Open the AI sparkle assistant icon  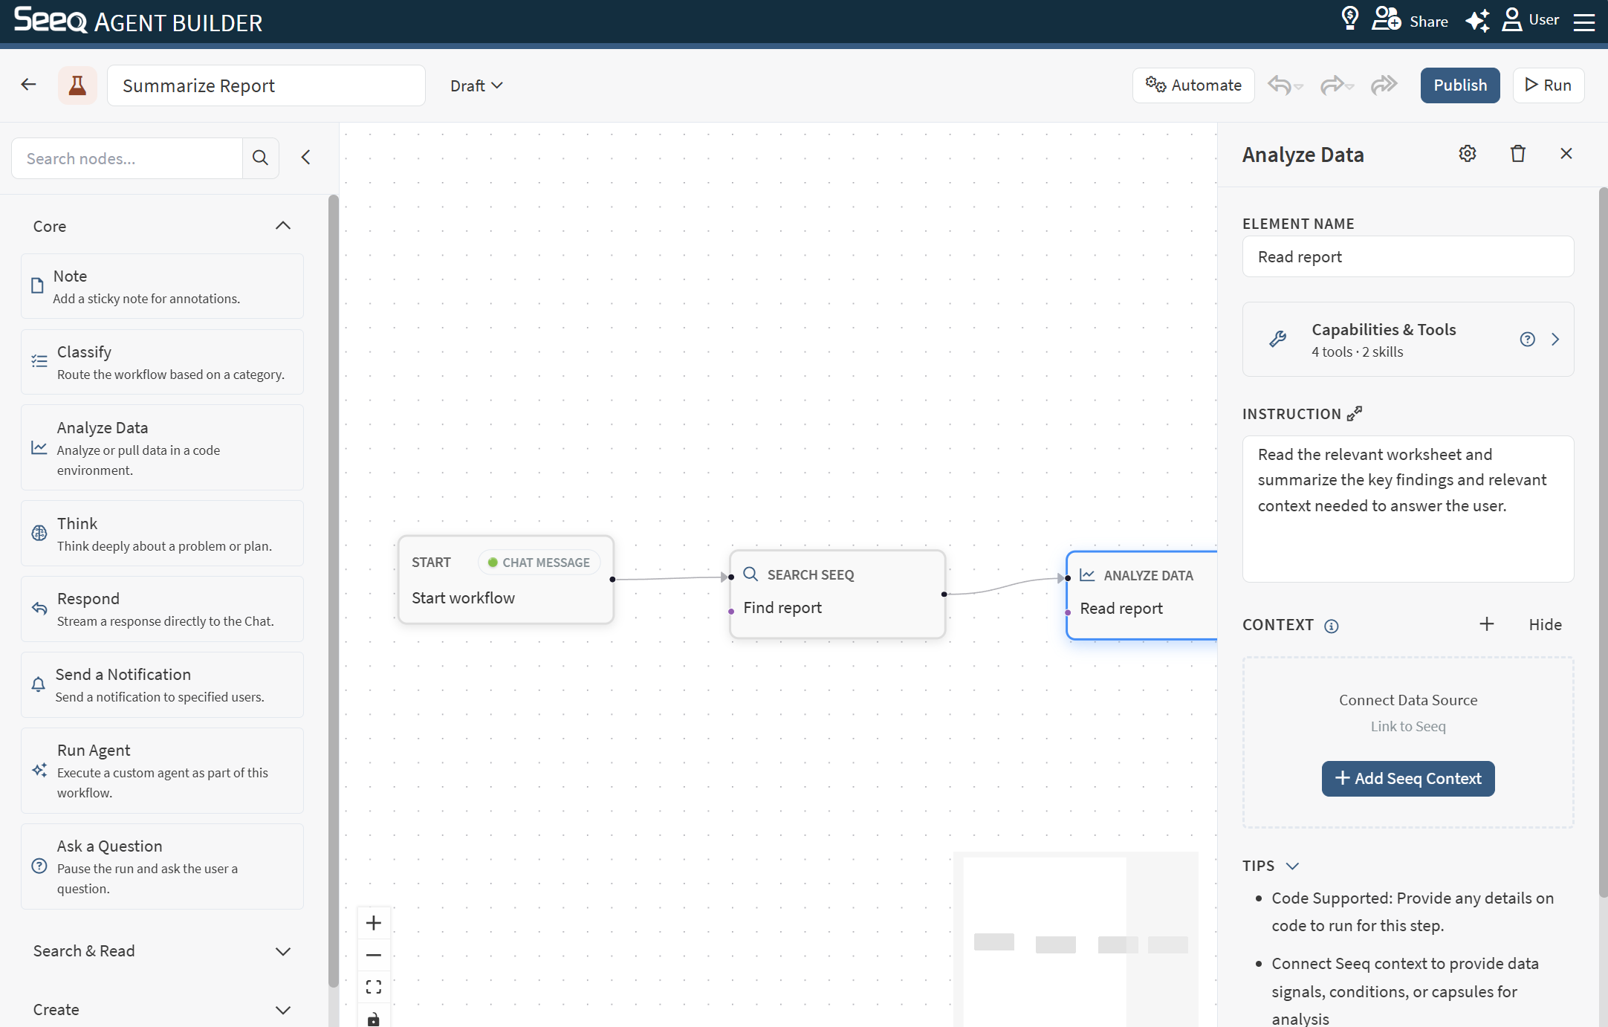pos(1477,20)
